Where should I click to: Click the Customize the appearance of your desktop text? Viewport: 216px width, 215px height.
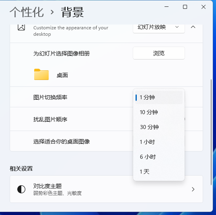pyautogui.click(x=71, y=31)
